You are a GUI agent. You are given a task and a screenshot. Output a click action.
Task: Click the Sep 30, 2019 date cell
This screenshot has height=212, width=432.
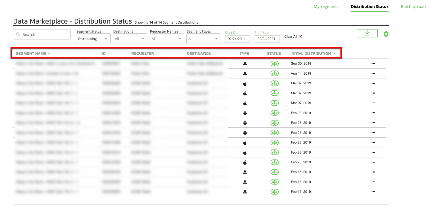point(301,64)
